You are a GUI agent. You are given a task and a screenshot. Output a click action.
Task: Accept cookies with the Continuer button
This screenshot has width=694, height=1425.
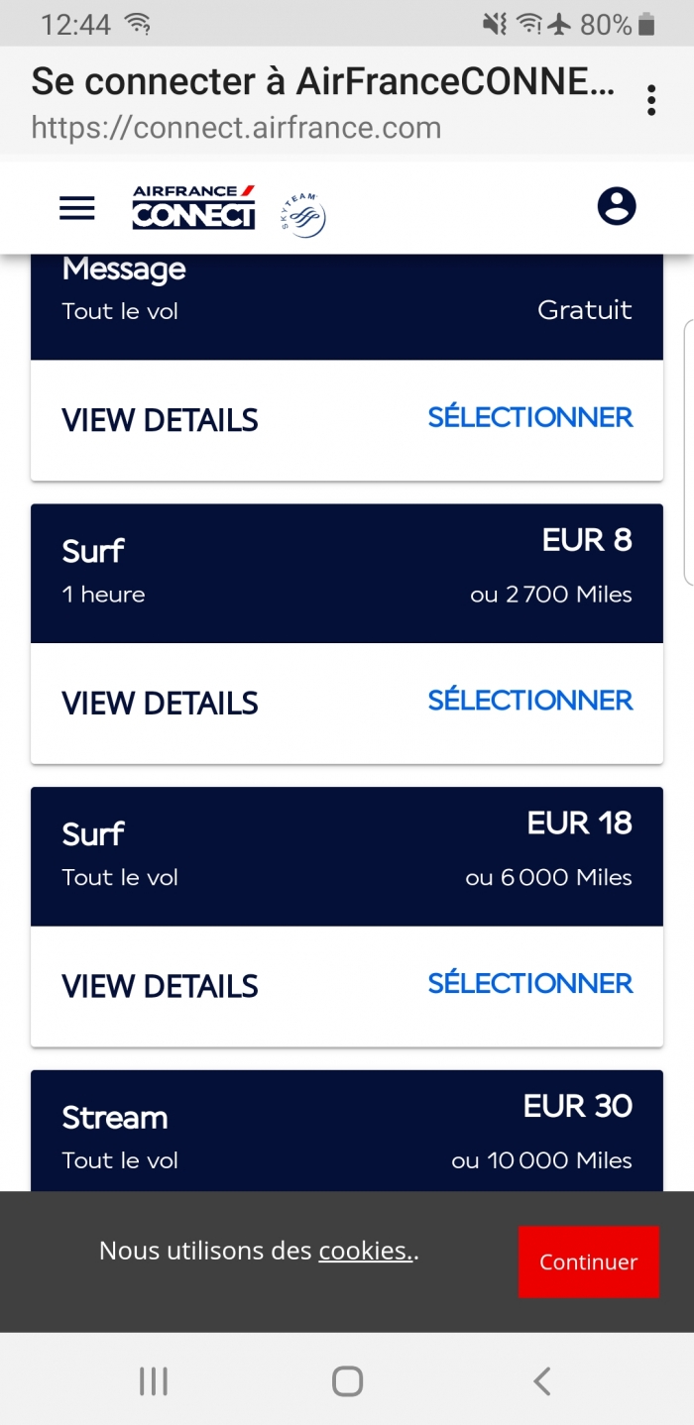click(589, 1261)
